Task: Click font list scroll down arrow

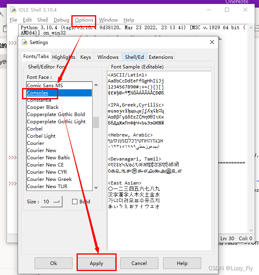Action: (96, 187)
